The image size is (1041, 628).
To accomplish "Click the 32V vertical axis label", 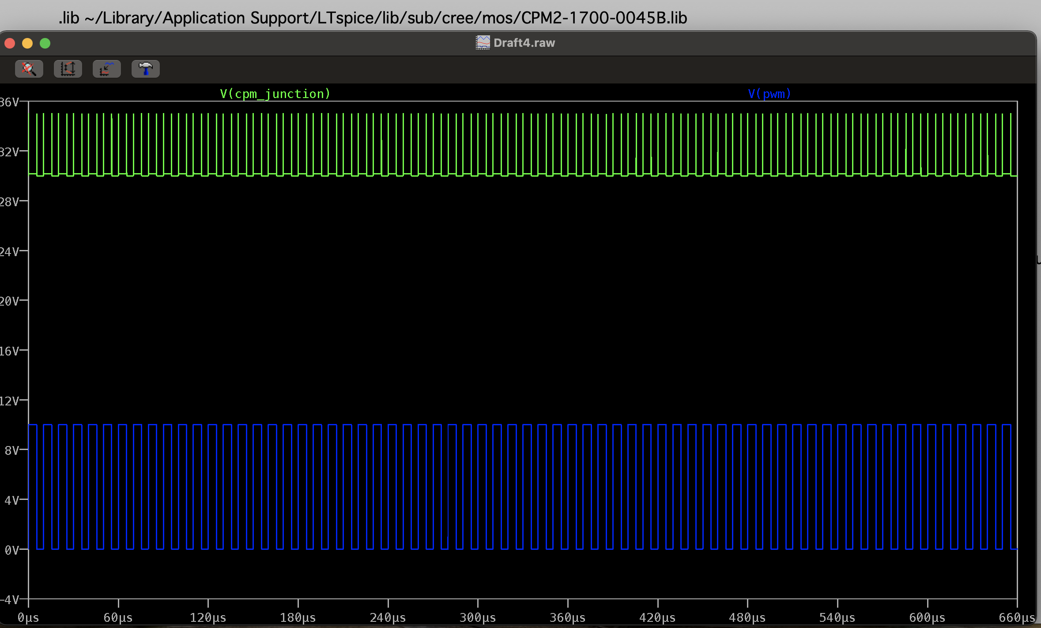I will pyautogui.click(x=9, y=152).
